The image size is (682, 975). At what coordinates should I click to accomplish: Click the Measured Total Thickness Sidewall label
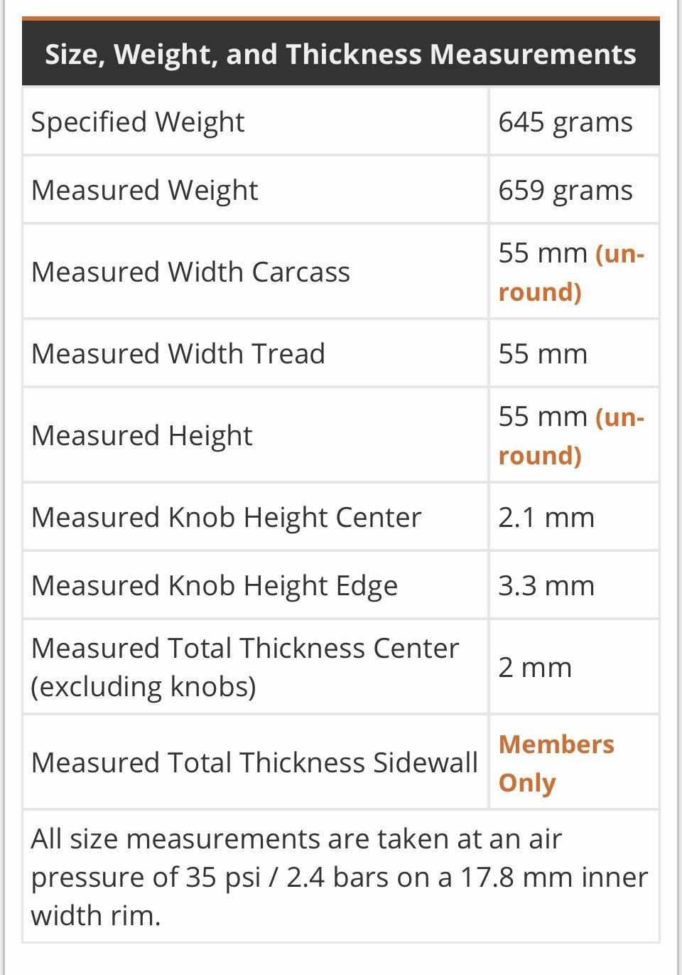(254, 762)
